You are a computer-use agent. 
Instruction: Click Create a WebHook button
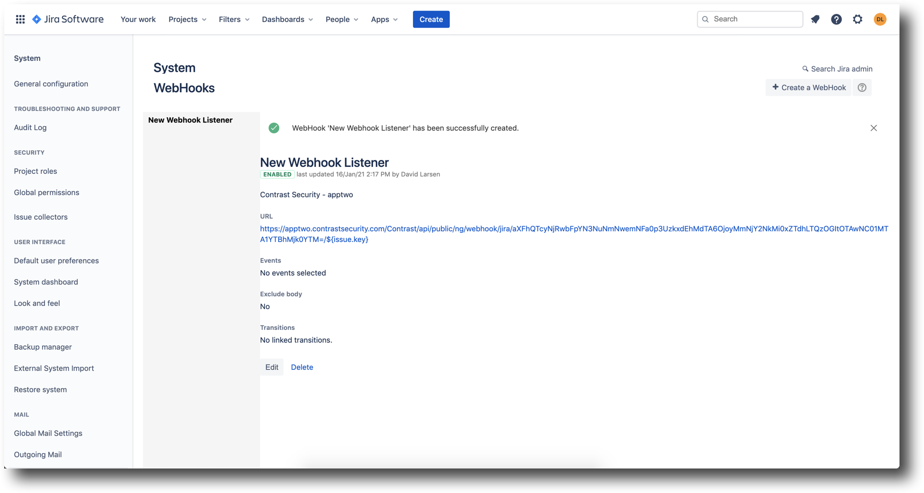(808, 87)
